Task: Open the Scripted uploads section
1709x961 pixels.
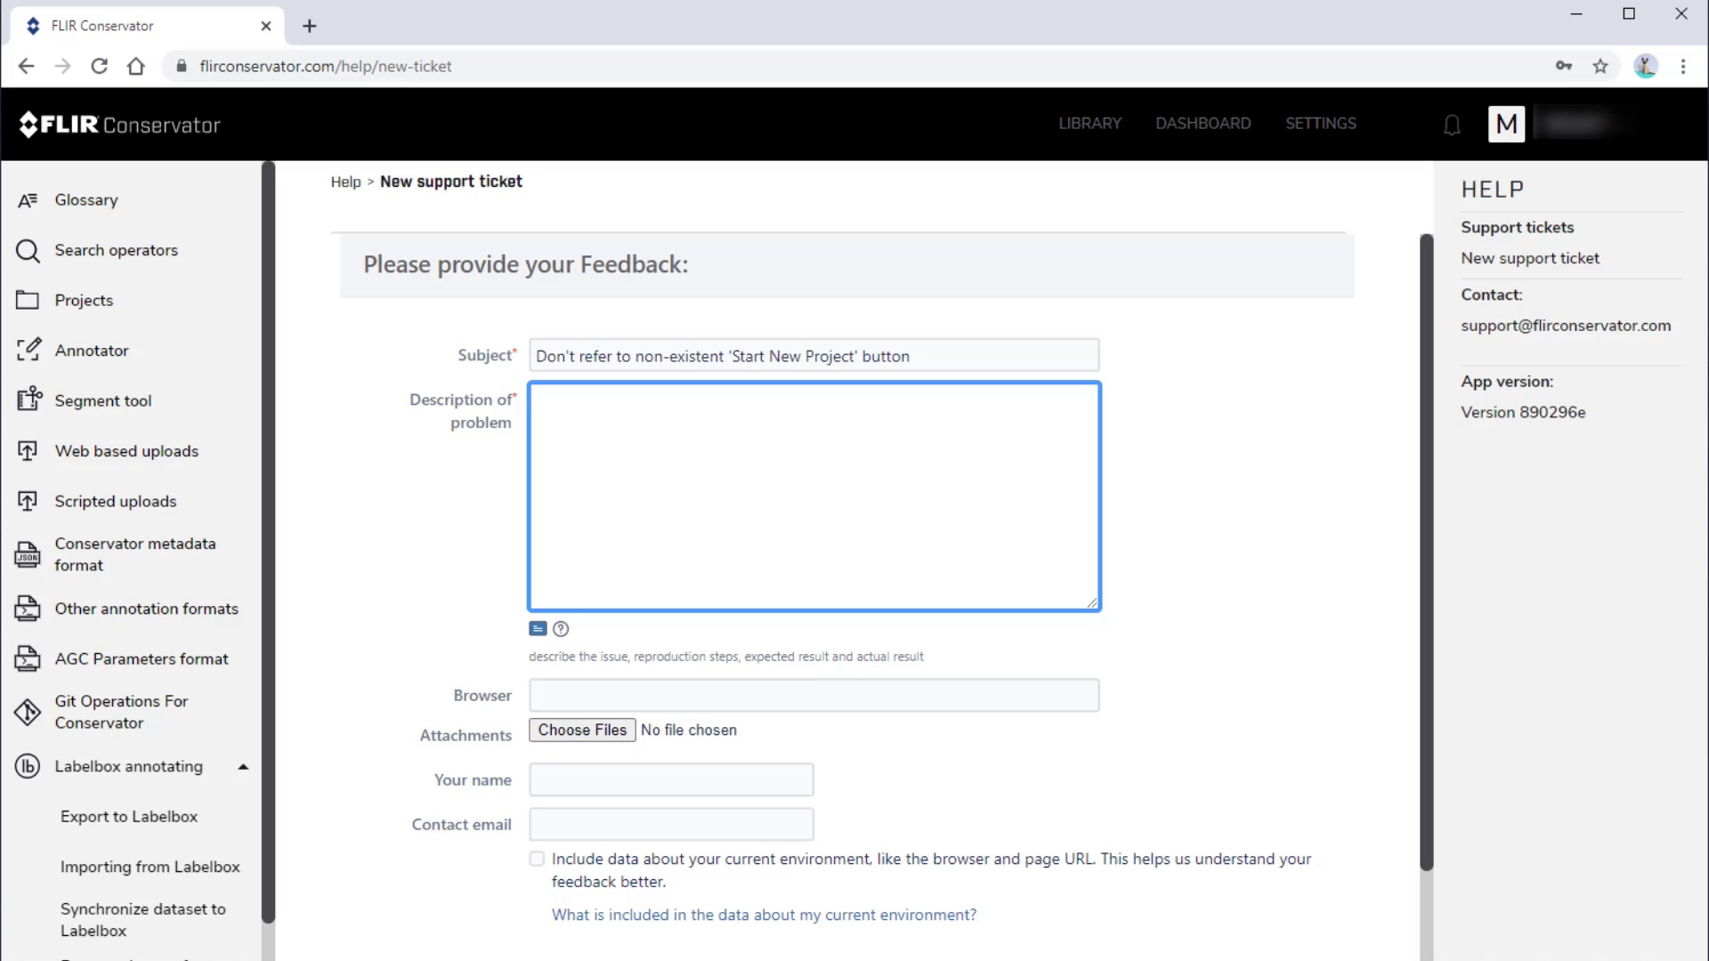Action: [115, 501]
